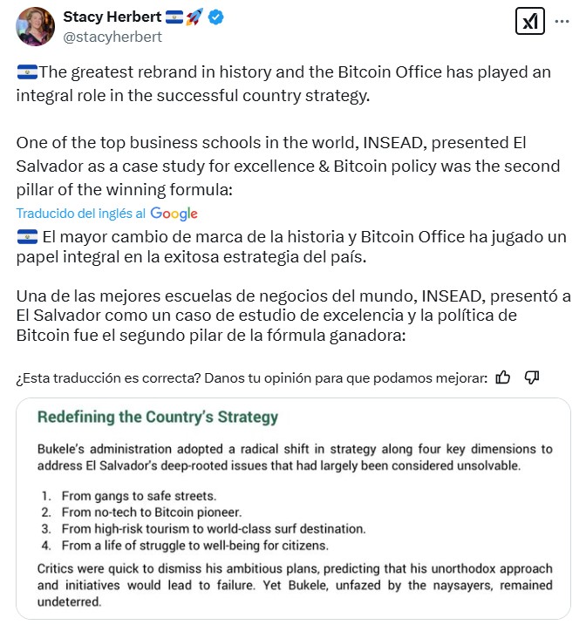Image resolution: width=586 pixels, height=625 pixels.
Task: Click the flag emoji starting the English tweet
Action: (27, 72)
